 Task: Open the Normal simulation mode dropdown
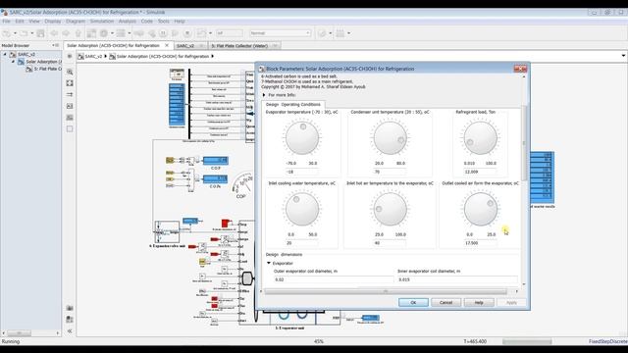[280, 33]
